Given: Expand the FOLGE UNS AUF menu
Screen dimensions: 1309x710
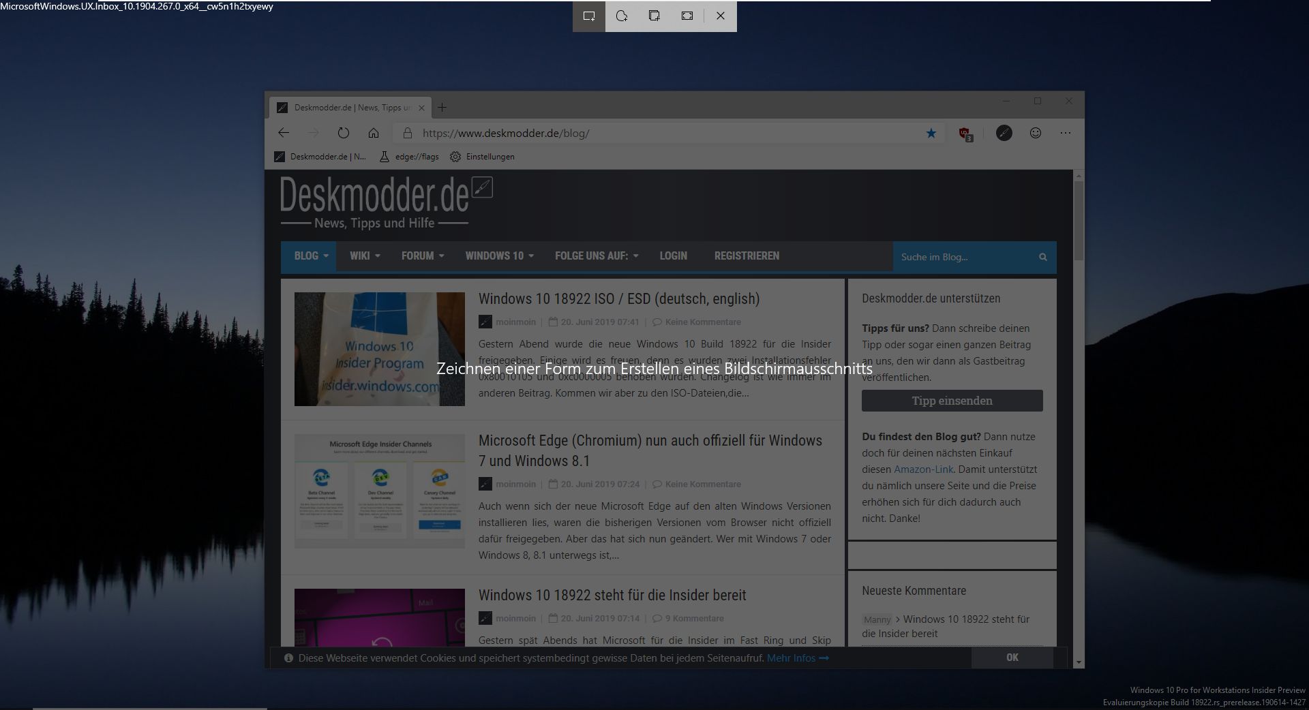Looking at the screenshot, I should coord(597,256).
